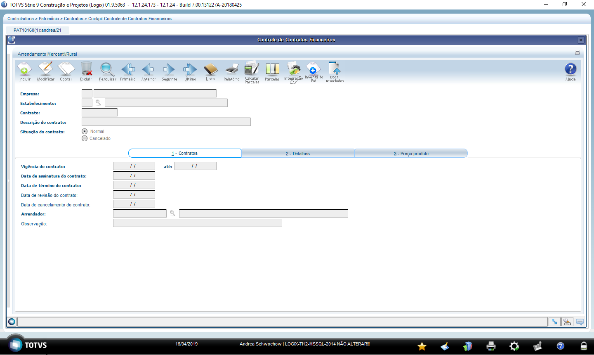Click the Data de revisão do contrato field
The height and width of the screenshot is (355, 594).
click(x=134, y=194)
